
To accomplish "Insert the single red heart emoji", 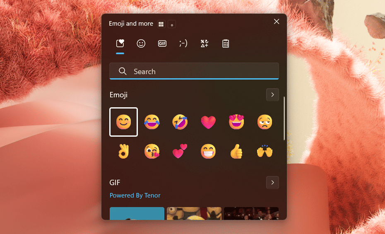I will coord(208,122).
